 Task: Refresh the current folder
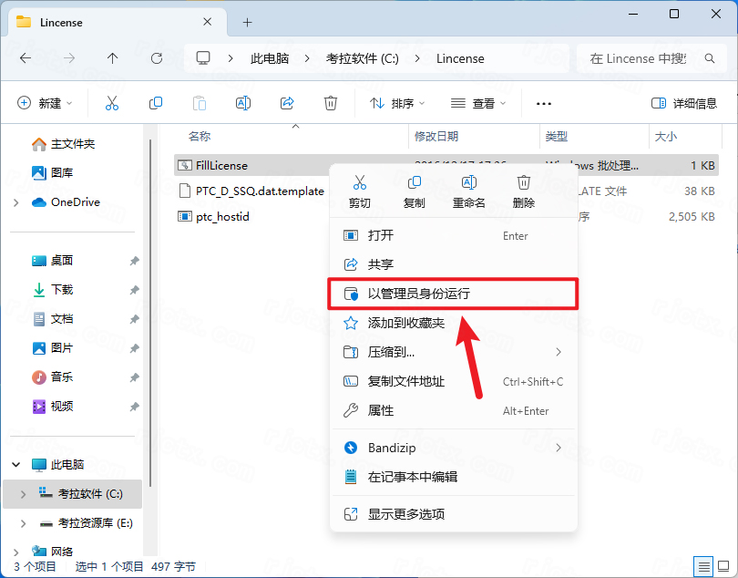(x=157, y=58)
